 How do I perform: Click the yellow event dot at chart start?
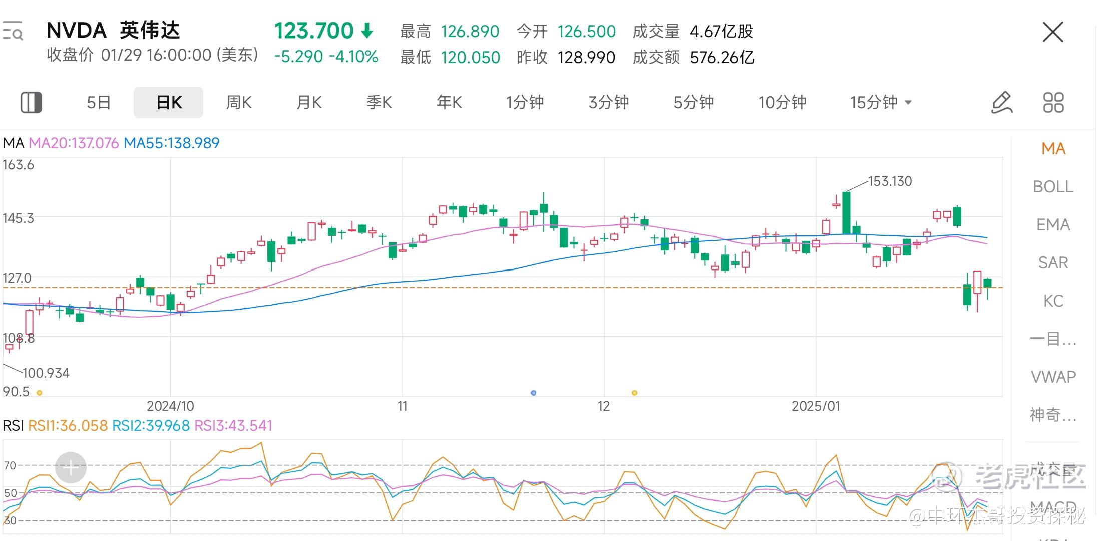40,393
